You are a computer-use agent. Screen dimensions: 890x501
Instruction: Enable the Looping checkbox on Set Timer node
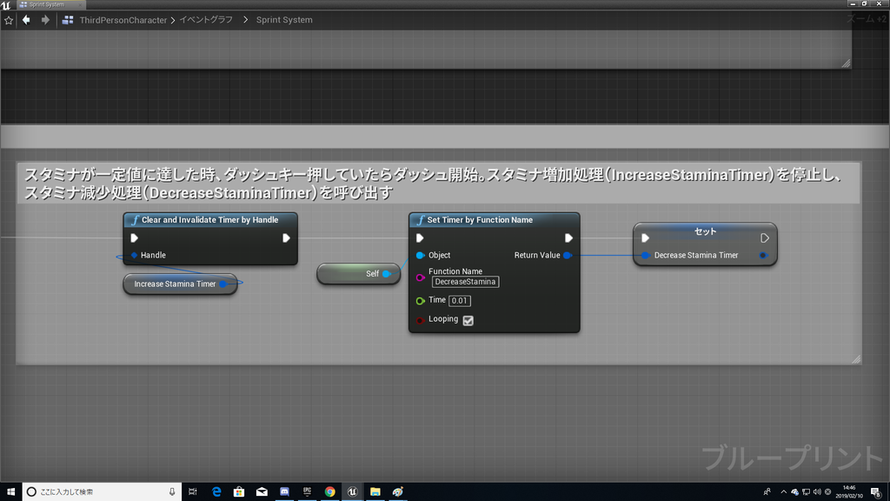tap(468, 319)
